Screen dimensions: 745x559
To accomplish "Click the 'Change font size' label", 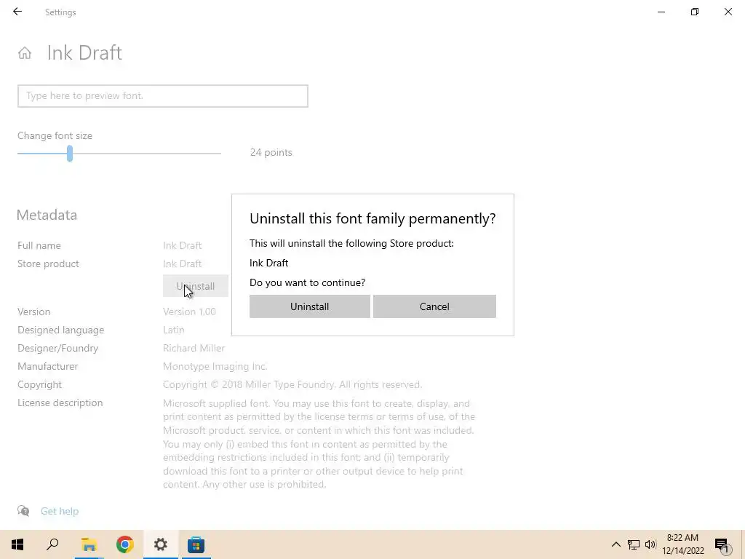I will (55, 136).
